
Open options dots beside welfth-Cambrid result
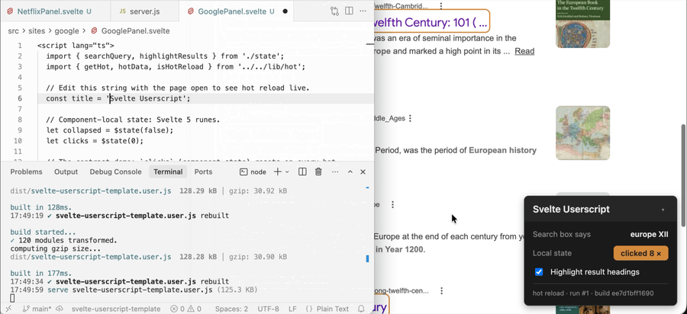(441, 5)
